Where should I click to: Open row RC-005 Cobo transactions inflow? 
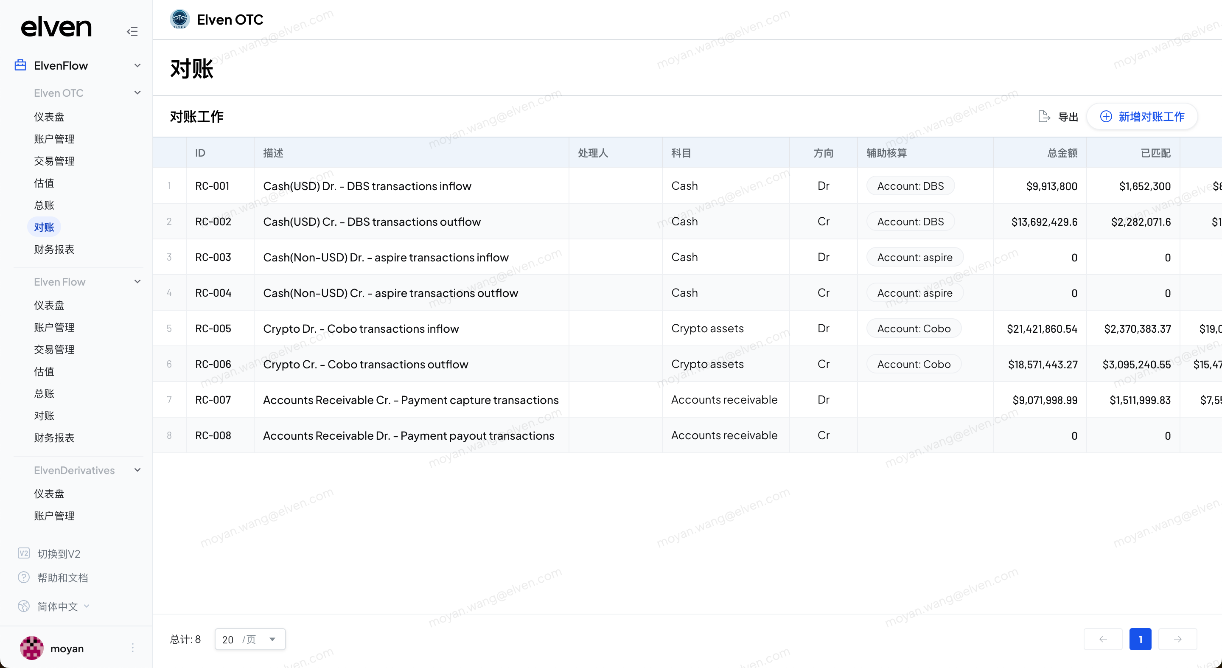coord(361,329)
